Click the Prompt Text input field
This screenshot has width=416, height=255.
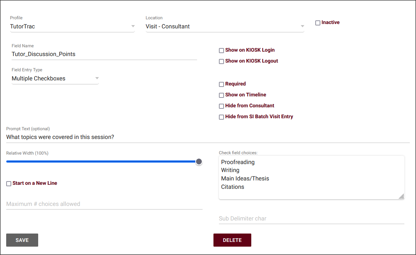pos(208,137)
